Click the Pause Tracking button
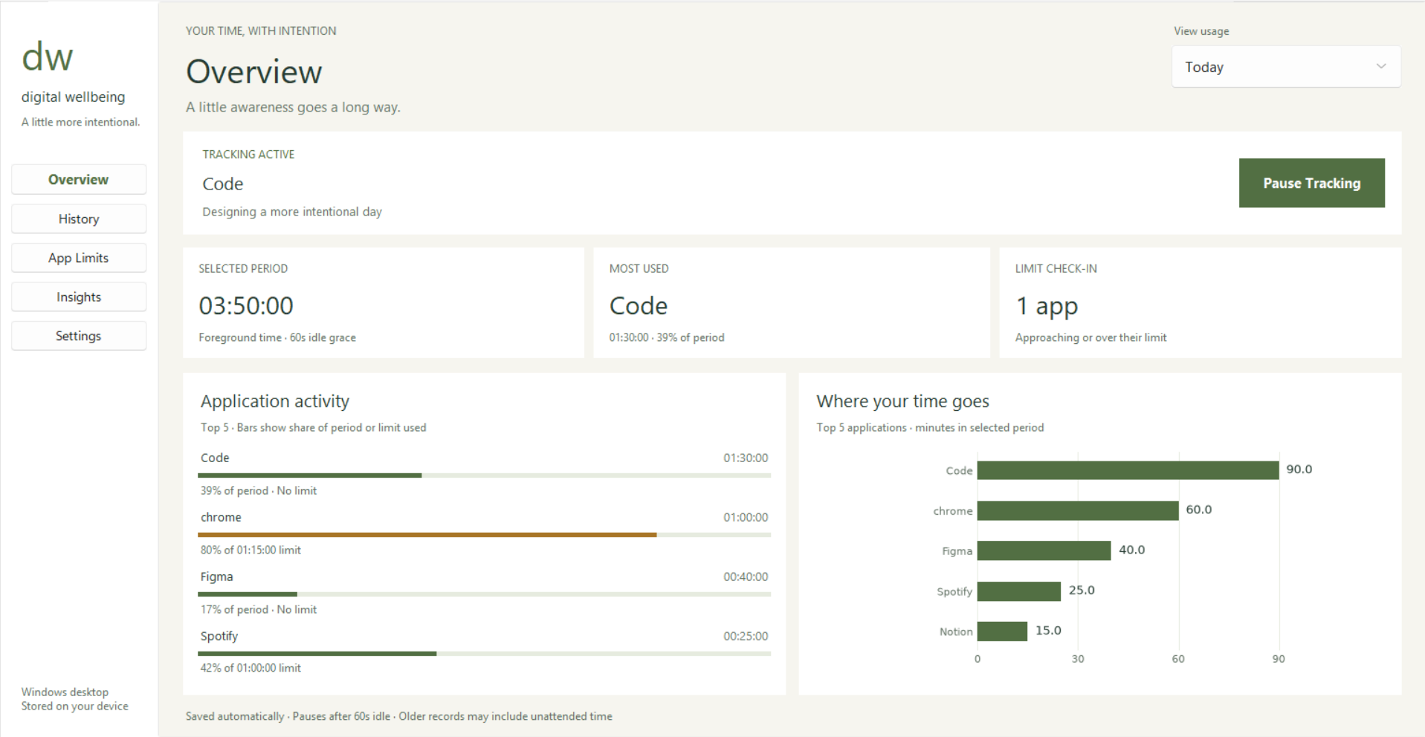 click(1311, 183)
